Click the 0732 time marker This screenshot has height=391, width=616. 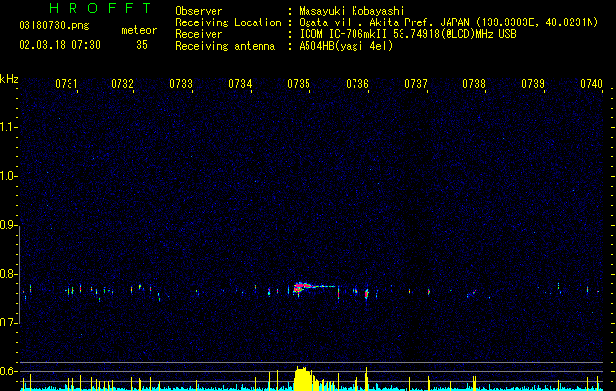click(122, 84)
